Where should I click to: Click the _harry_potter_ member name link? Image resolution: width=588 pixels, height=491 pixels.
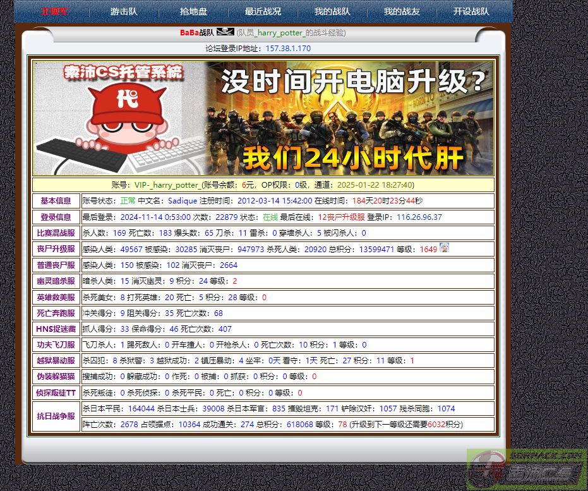coord(280,32)
